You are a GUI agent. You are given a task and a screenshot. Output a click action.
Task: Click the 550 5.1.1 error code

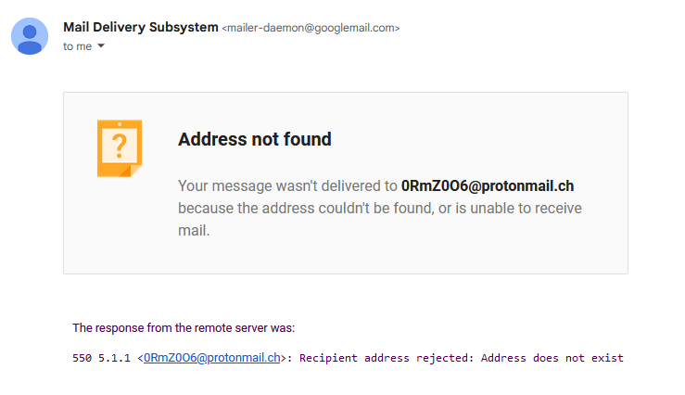(101, 358)
